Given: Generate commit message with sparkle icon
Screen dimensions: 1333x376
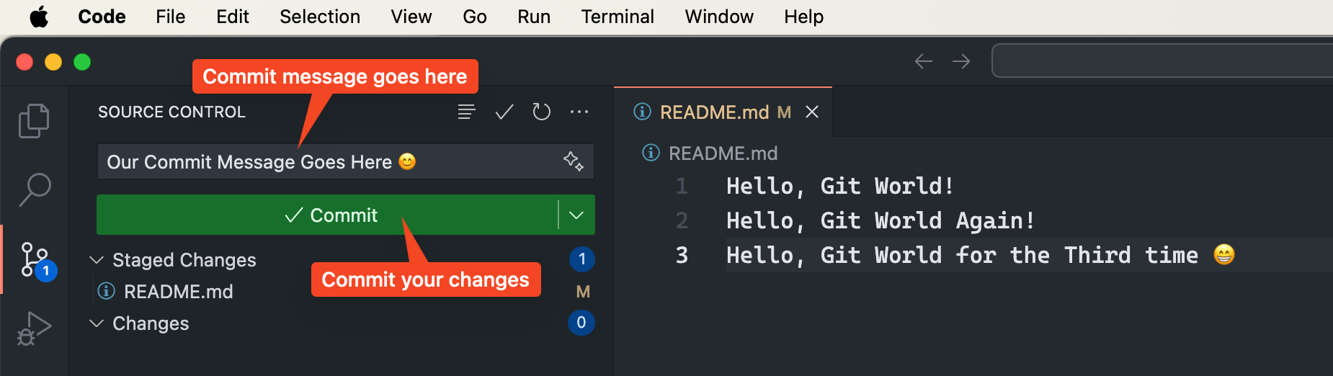Looking at the screenshot, I should click(x=574, y=161).
